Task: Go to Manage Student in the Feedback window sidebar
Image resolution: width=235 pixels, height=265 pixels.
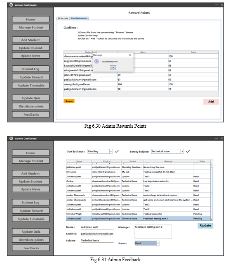Action: tap(31, 161)
